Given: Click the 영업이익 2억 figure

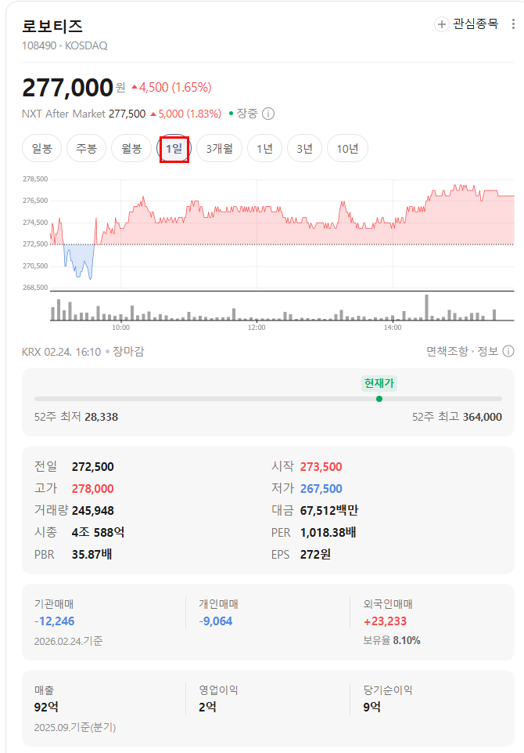Looking at the screenshot, I should point(207,708).
